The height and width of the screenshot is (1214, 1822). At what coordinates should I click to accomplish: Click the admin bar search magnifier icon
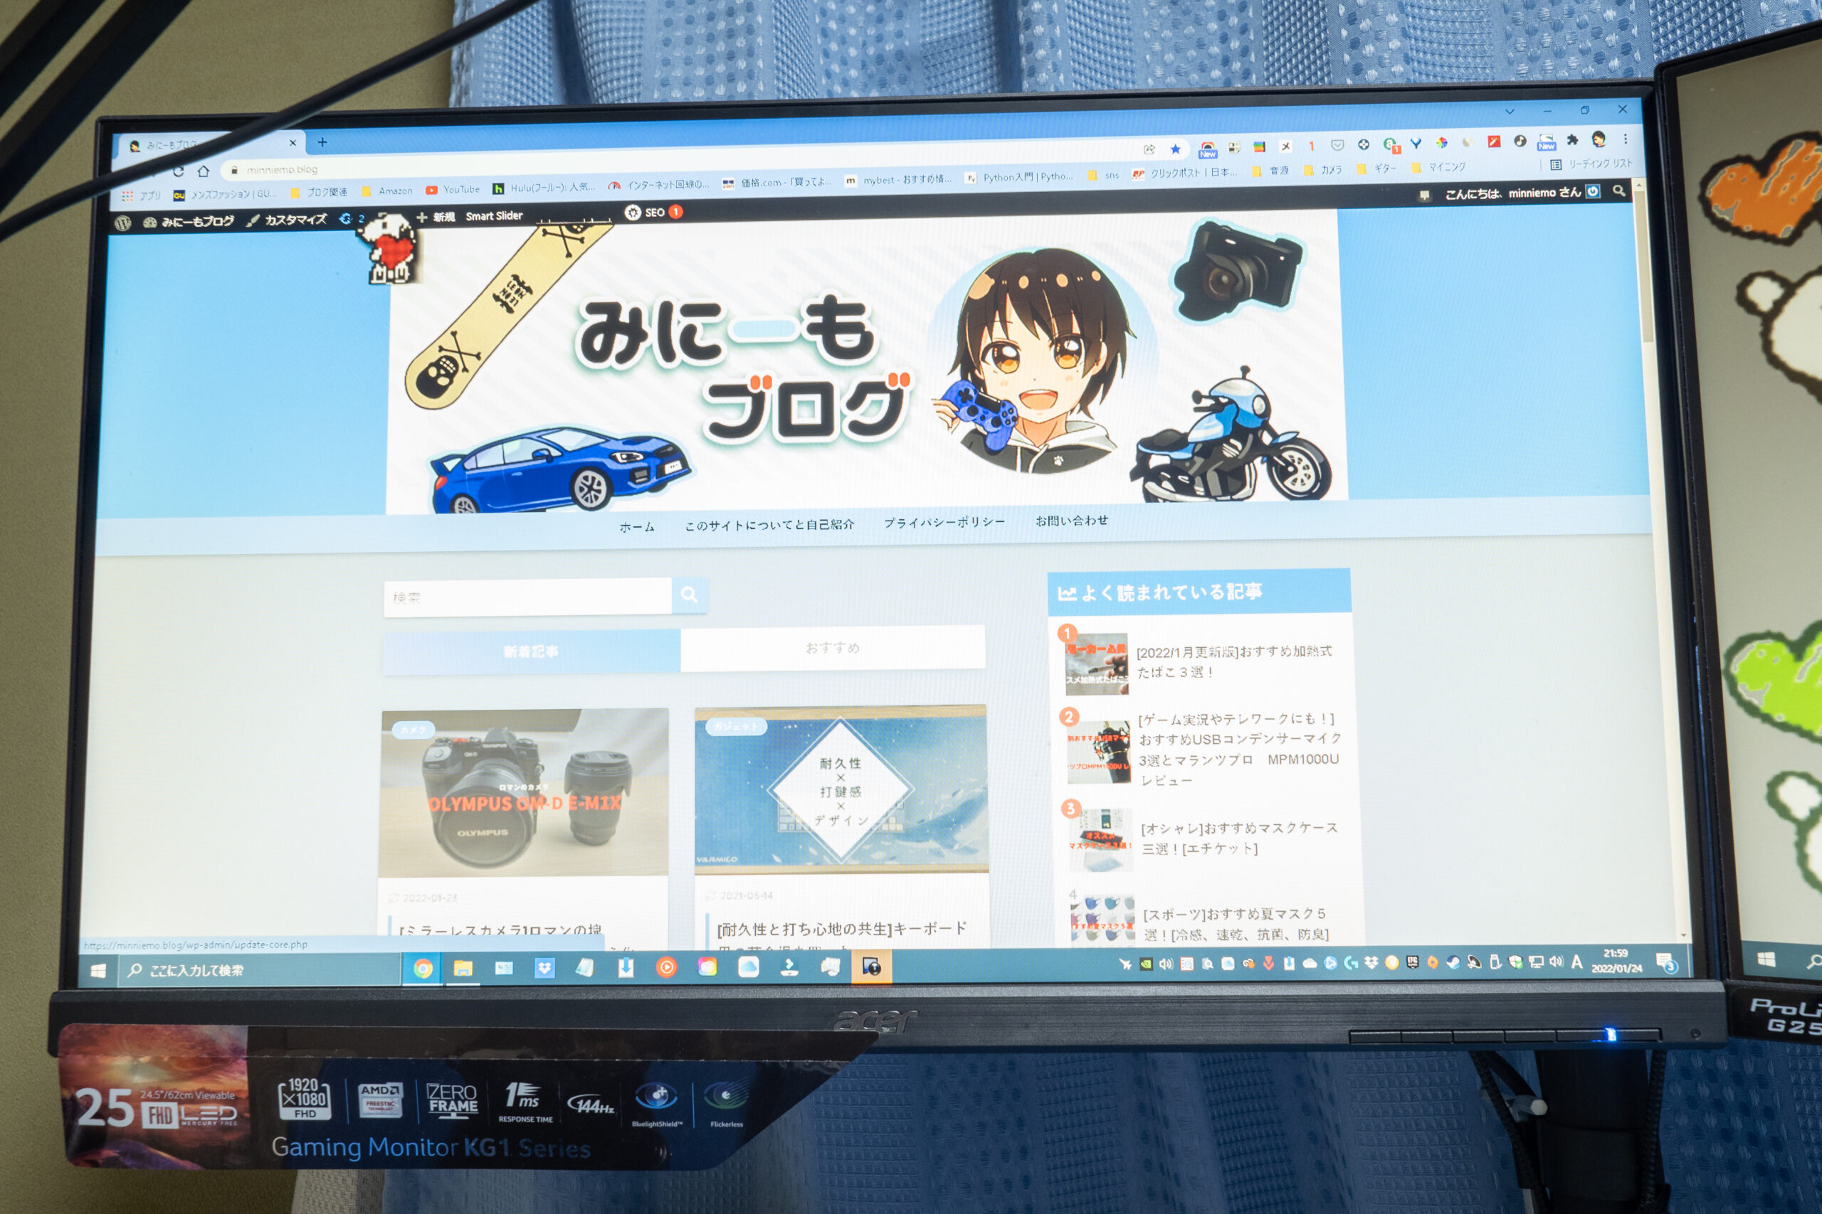1618,191
